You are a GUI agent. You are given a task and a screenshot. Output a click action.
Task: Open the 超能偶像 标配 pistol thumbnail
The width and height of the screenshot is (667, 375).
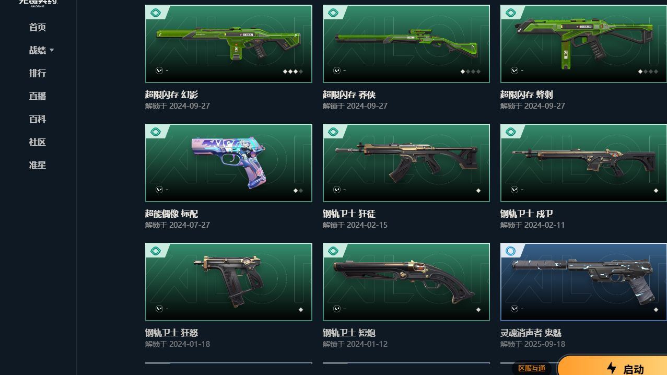[x=229, y=163]
